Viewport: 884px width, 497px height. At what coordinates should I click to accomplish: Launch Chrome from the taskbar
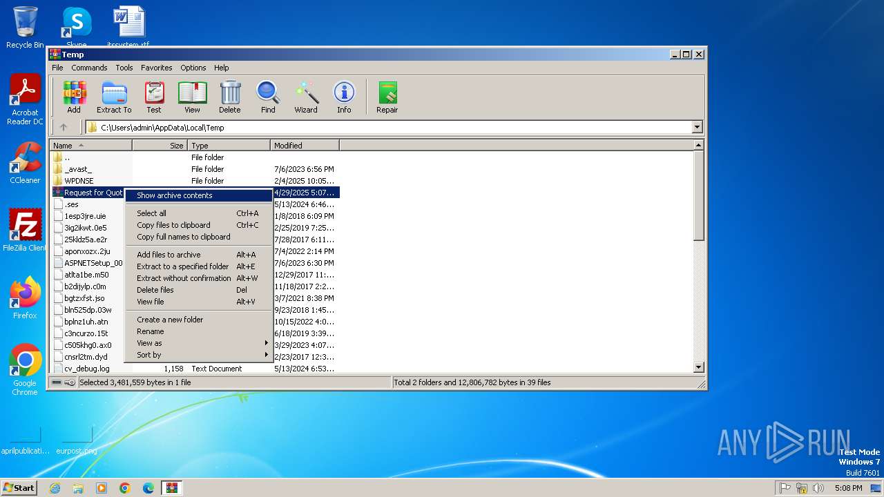pyautogui.click(x=125, y=488)
